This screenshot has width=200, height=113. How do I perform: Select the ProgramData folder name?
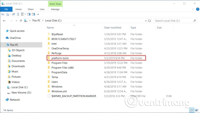tap(59, 72)
